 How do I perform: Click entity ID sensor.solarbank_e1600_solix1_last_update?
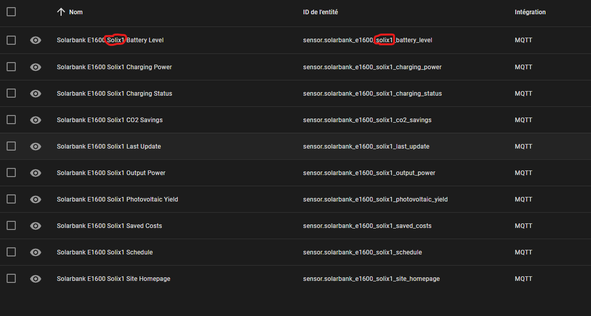coord(366,146)
